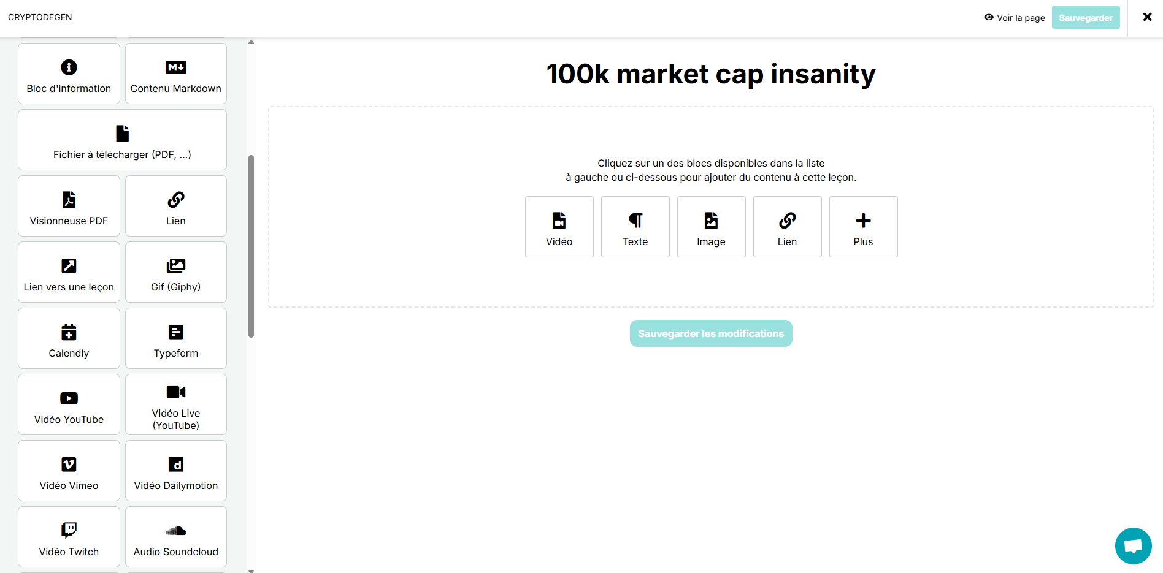The image size is (1163, 573).
Task: Open the chat support bubble
Action: click(1133, 545)
